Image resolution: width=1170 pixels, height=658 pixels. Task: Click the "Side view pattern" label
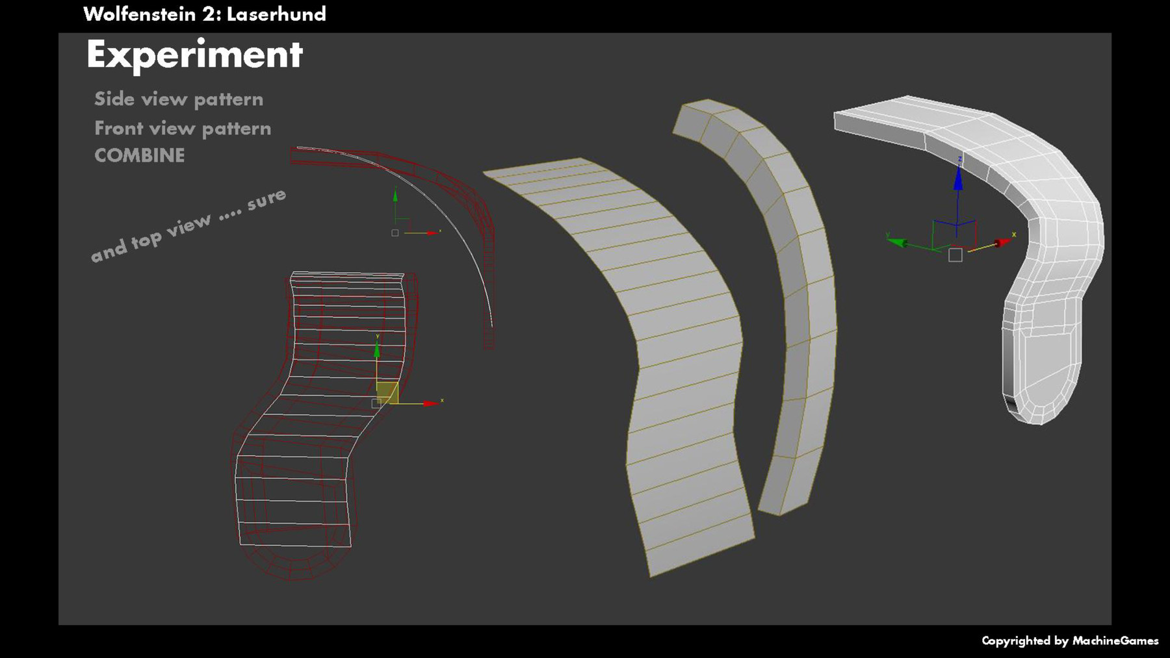[179, 99]
